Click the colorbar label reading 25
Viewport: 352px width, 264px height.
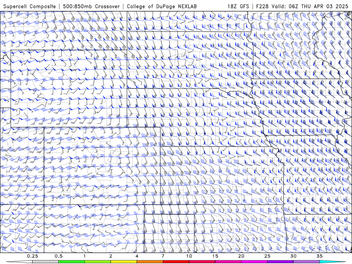(267, 256)
